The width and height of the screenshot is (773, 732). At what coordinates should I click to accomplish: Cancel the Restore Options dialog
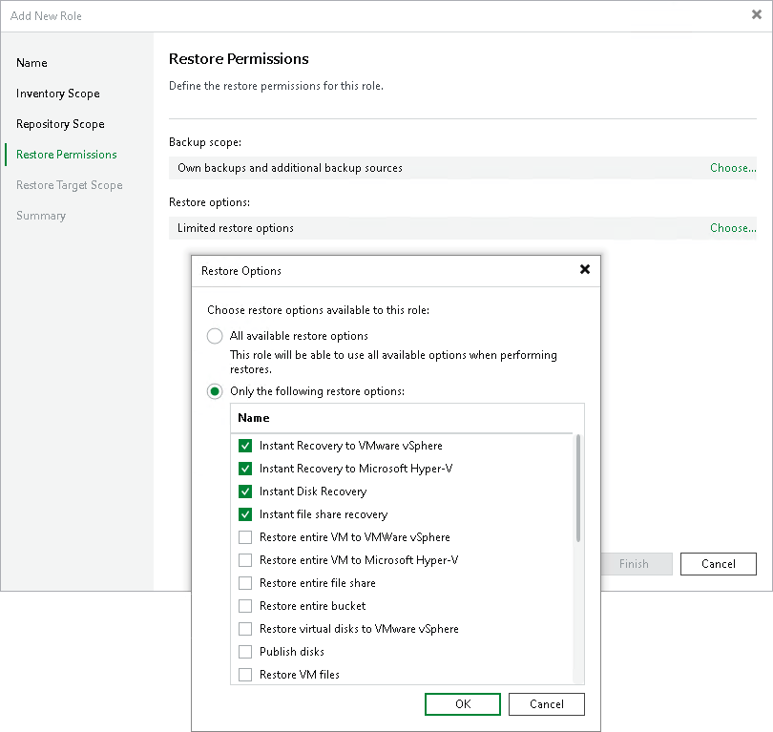click(546, 704)
